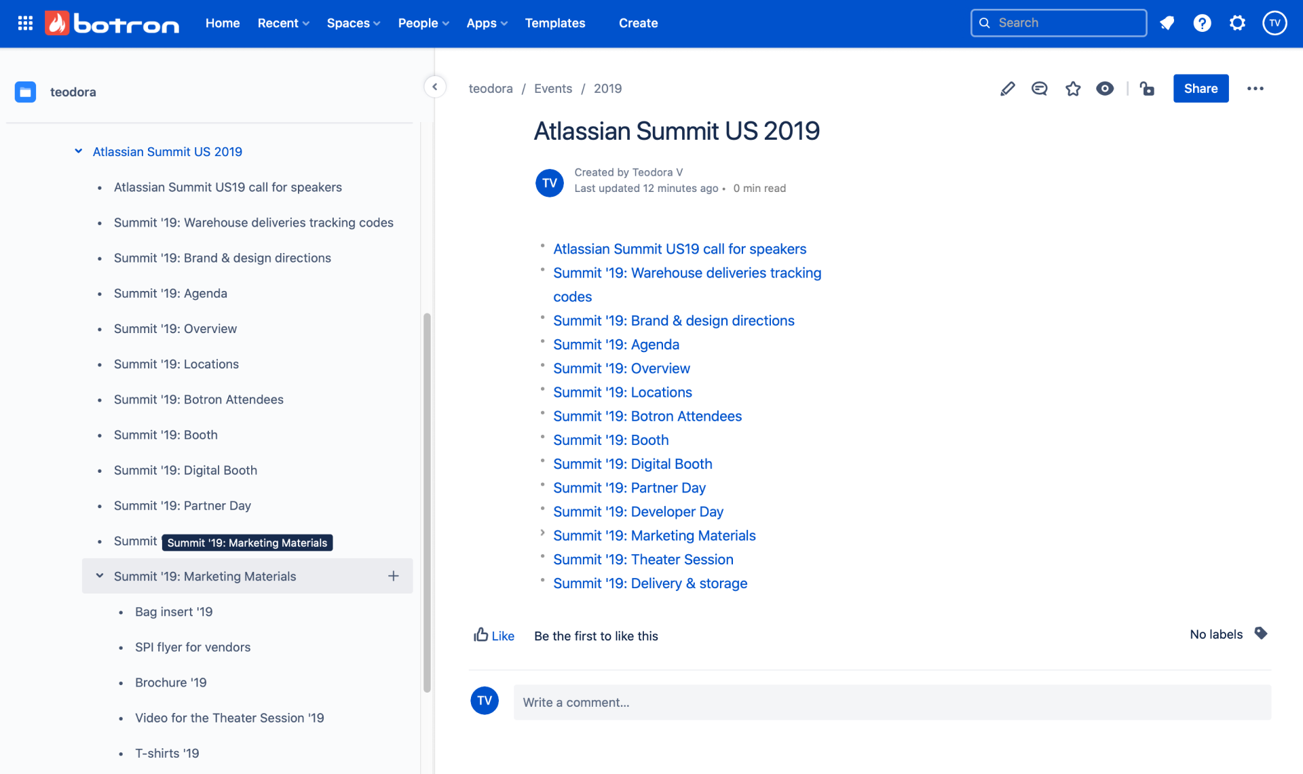Expand the Summit '19: Marketing Materials section
The height and width of the screenshot is (774, 1303).
pos(98,576)
